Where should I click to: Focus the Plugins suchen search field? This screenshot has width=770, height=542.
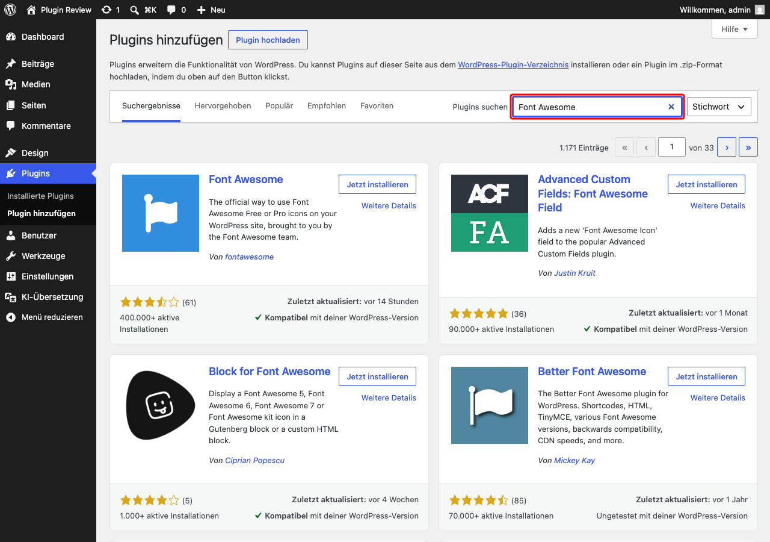[x=597, y=107]
